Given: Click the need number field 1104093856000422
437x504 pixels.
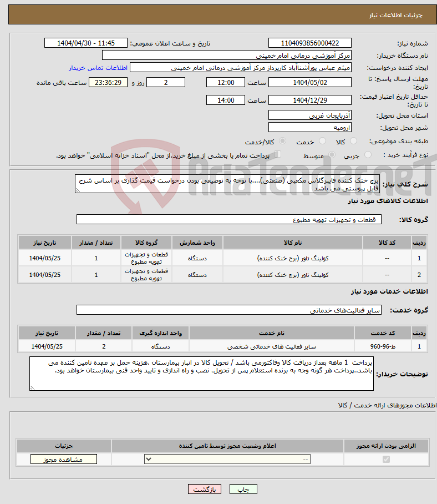Looking at the screenshot, I should coord(310,43).
